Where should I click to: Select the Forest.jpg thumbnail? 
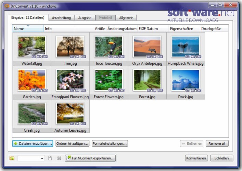[147, 80]
